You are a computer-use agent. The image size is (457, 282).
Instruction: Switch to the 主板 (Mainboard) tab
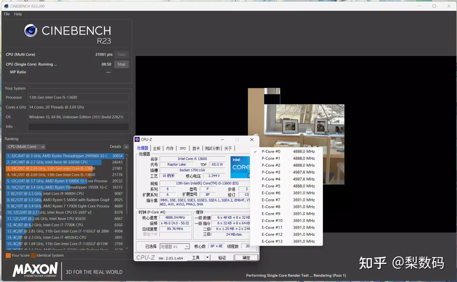[x=156, y=148]
